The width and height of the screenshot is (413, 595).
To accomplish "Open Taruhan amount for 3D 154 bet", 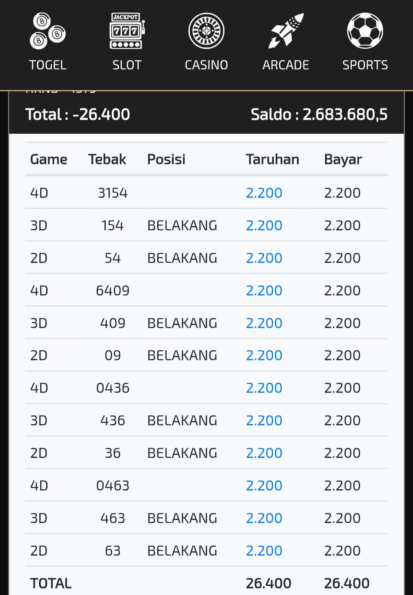I will point(264,225).
